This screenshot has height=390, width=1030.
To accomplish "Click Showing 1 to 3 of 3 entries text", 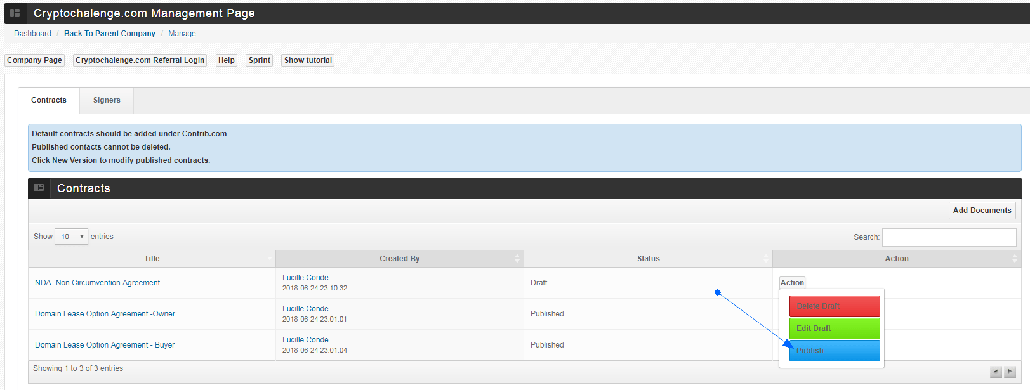I will coord(78,368).
